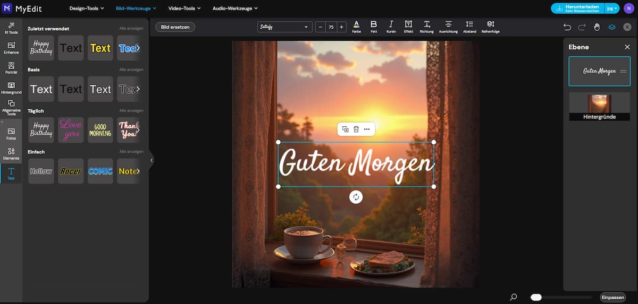Show all Basis styles via Alle anzeigen
The height and width of the screenshot is (304, 638).
(x=131, y=70)
